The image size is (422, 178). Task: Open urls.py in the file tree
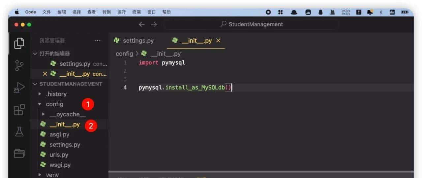coord(70,155)
